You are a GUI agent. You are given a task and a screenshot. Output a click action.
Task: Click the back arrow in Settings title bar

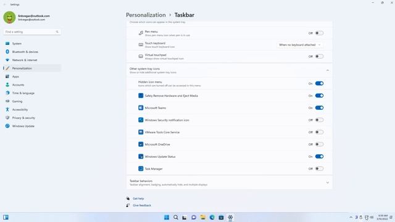click(x=4, y=4)
